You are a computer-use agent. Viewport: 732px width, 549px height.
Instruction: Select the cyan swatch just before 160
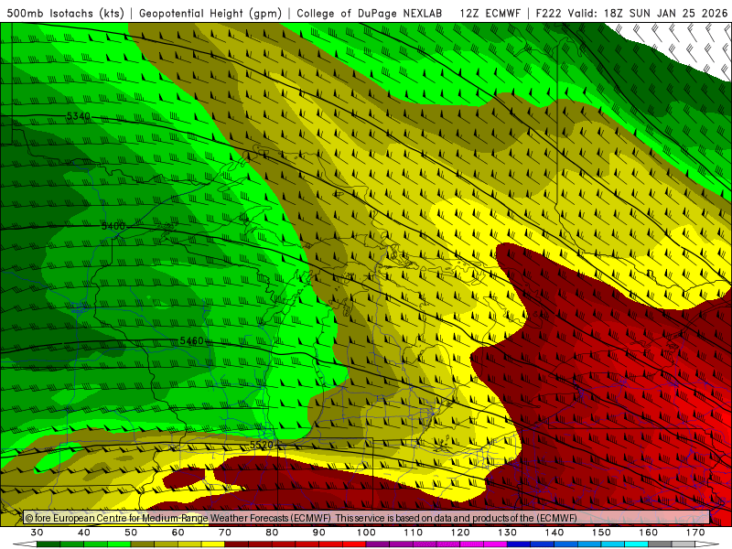coord(636,544)
